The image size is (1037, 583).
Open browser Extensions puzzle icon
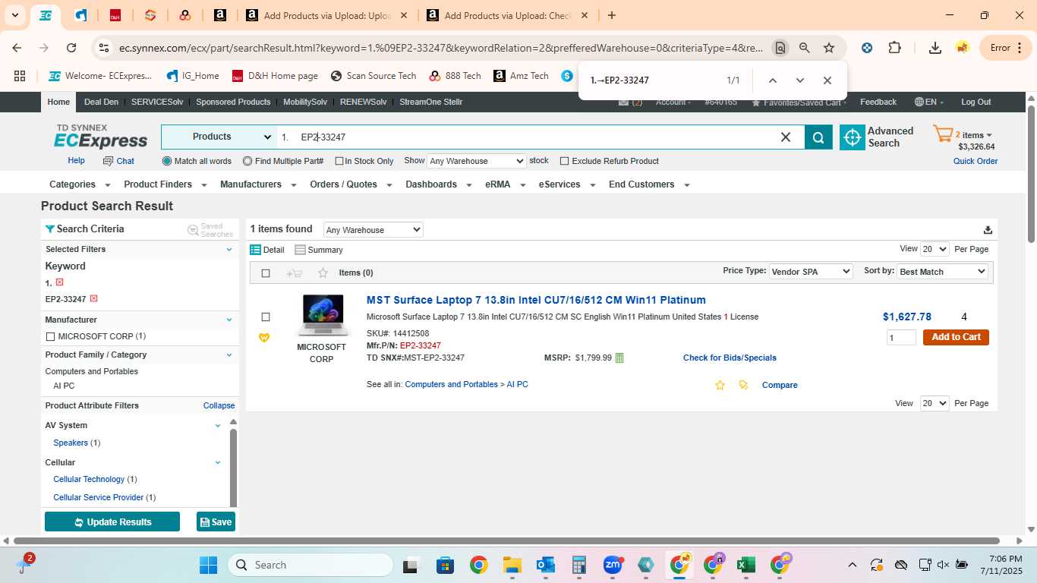coord(895,48)
